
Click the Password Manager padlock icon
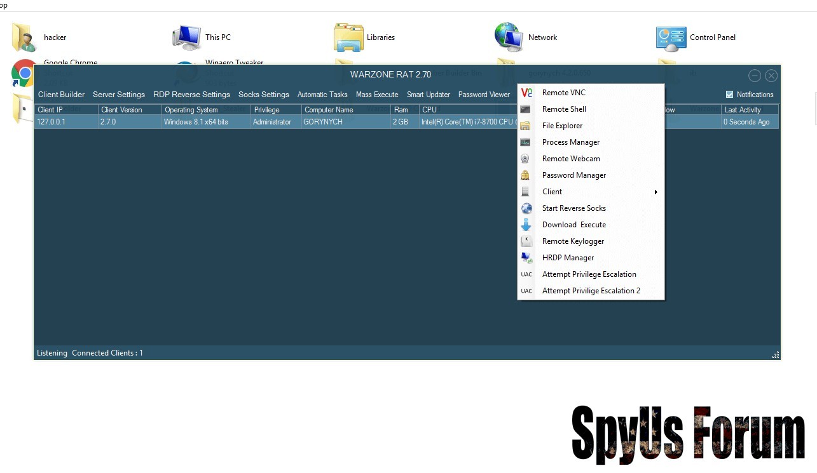coord(525,175)
